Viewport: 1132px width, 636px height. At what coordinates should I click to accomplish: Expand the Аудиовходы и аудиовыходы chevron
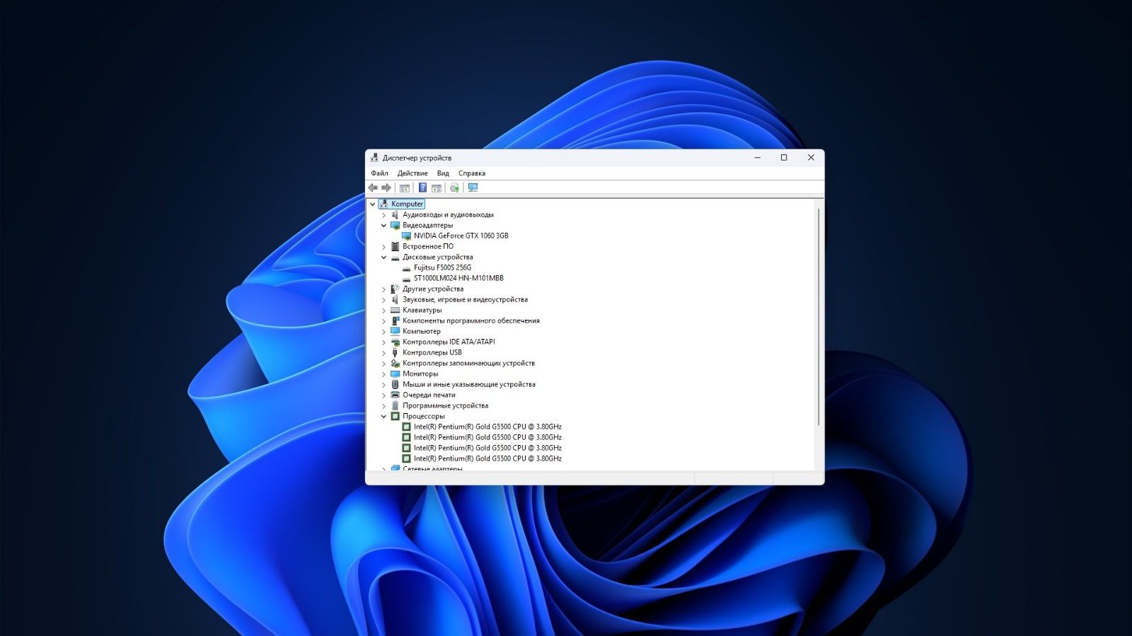point(384,214)
